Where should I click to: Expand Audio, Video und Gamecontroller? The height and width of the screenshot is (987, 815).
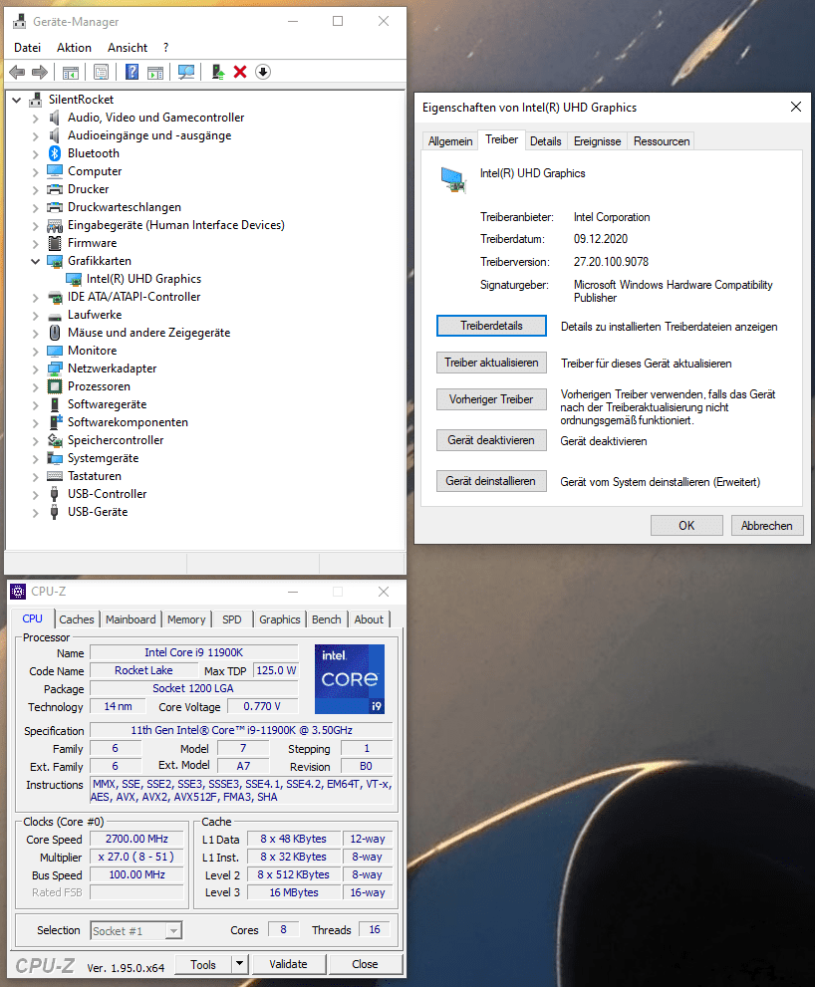35,118
